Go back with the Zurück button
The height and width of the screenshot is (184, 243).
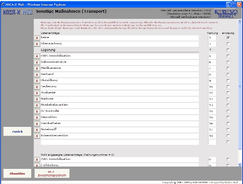(17, 132)
